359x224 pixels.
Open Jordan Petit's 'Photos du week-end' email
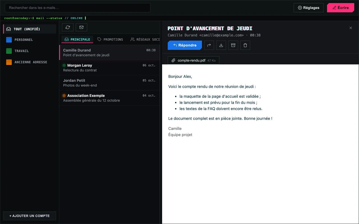click(x=109, y=83)
